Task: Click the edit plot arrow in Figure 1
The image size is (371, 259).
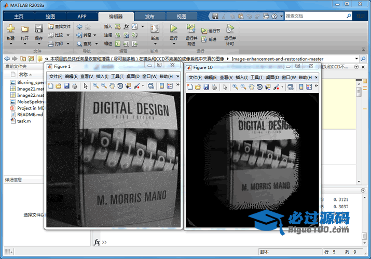Action: coord(86,86)
